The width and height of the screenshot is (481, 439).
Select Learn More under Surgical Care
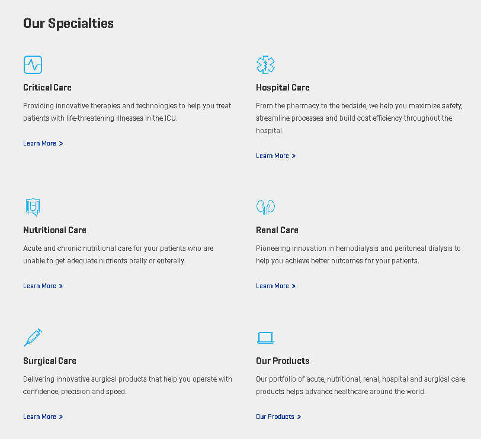(43, 417)
